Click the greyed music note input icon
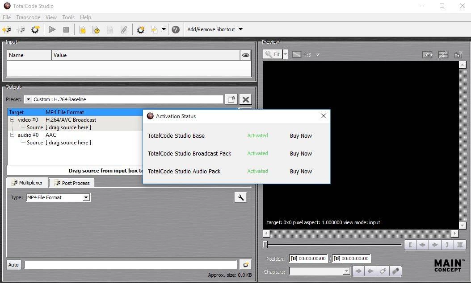This screenshot has height=283, width=471. (21, 30)
